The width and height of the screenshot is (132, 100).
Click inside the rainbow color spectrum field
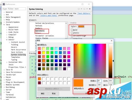[x=90, y=61]
